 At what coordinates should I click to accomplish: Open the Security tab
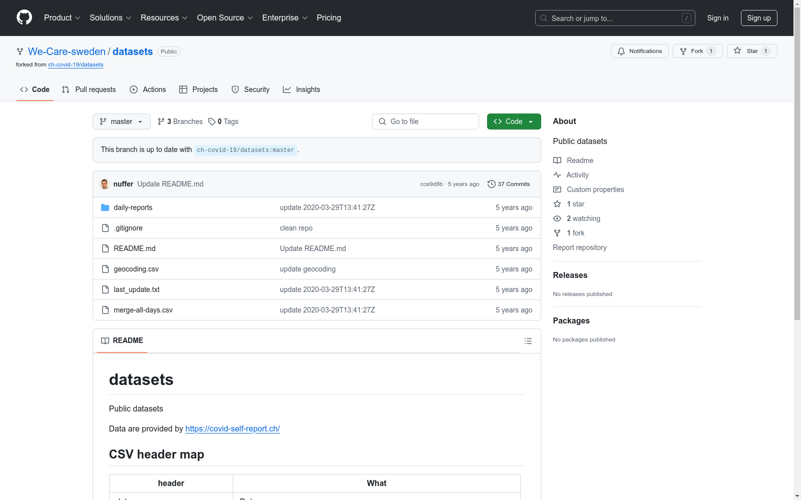(x=250, y=89)
